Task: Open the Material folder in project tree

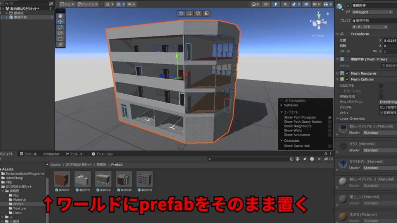Action: point(19,200)
